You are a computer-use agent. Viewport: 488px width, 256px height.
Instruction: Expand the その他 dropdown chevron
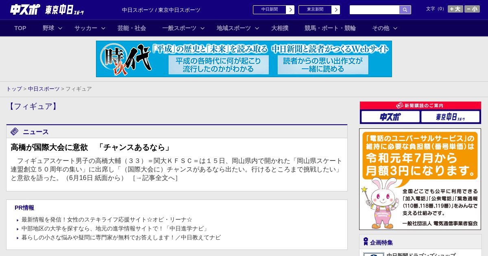click(x=395, y=28)
